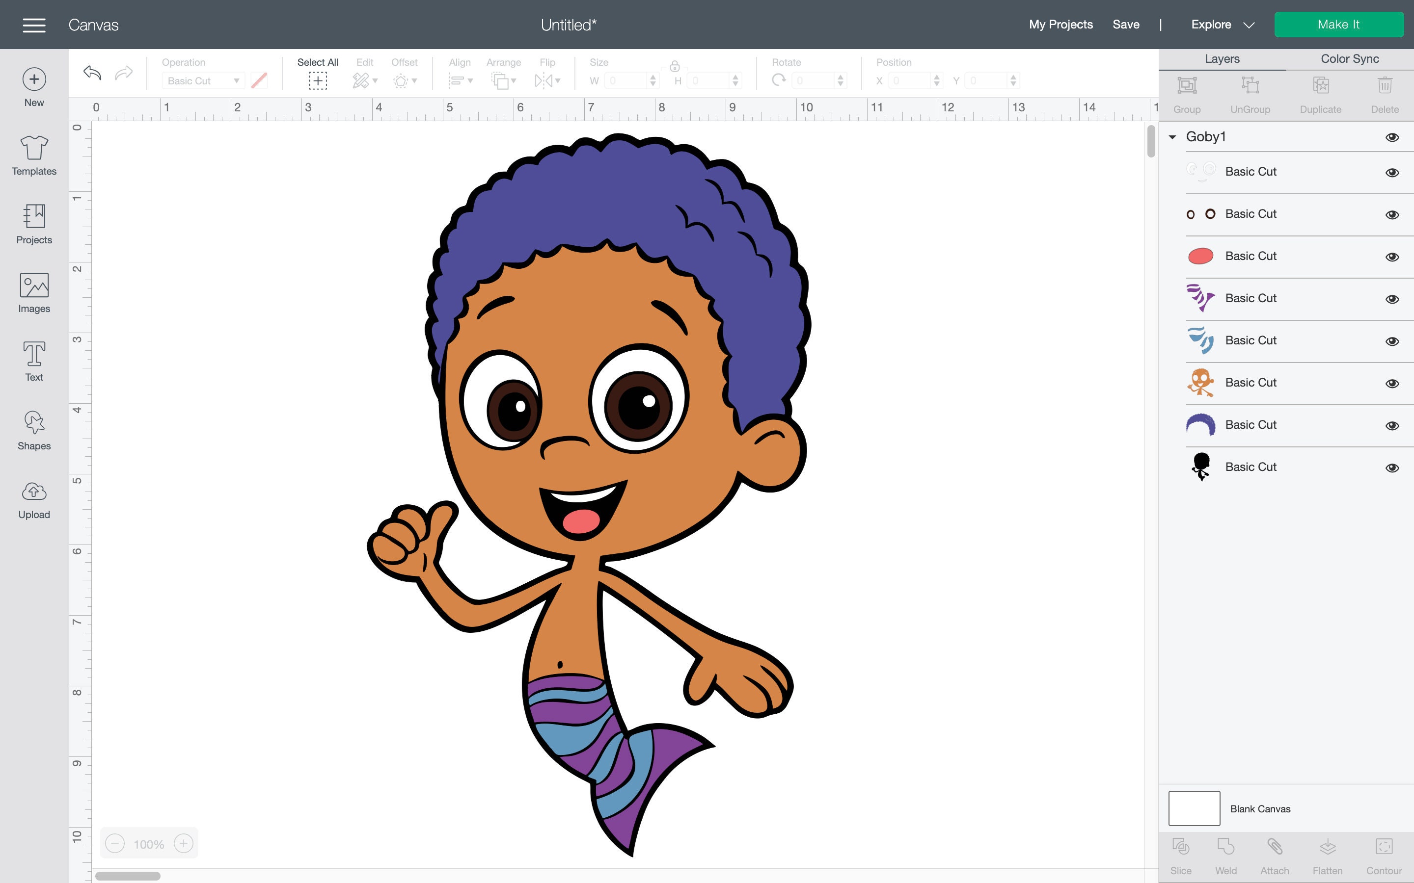Screen dimensions: 1414x883
Task: Click the Group layers icon
Action: pos(1187,85)
